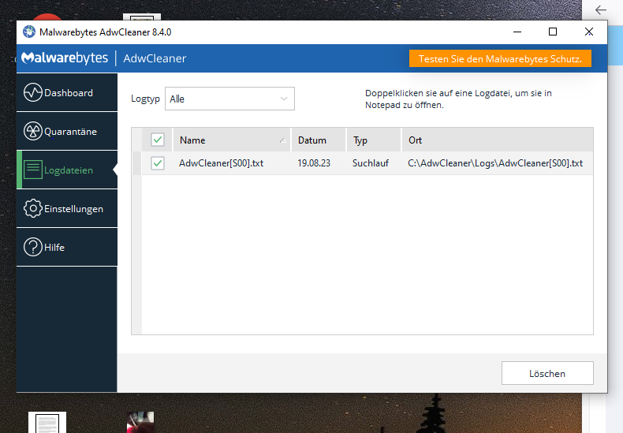Open the Logtyp dropdown showing Alle

tap(229, 99)
